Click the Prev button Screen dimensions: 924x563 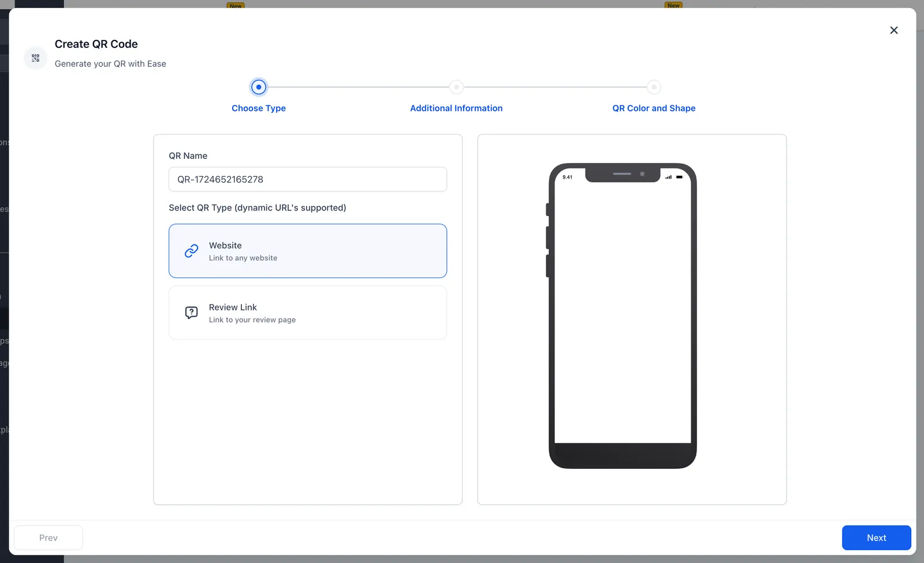[x=49, y=538]
